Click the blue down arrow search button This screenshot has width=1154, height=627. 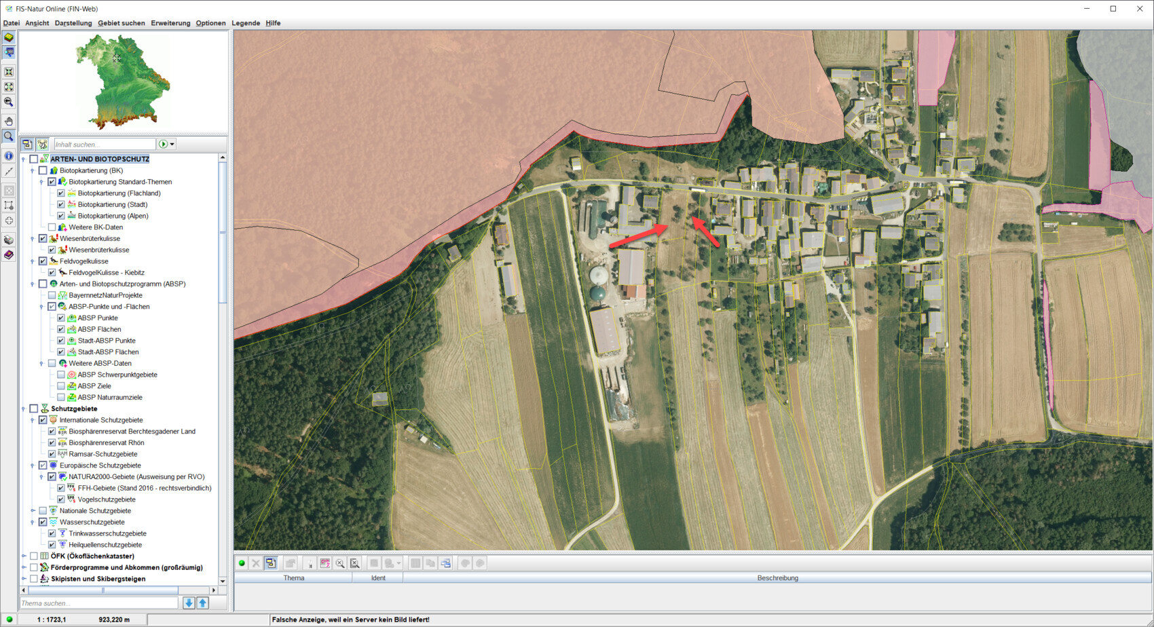click(x=189, y=603)
